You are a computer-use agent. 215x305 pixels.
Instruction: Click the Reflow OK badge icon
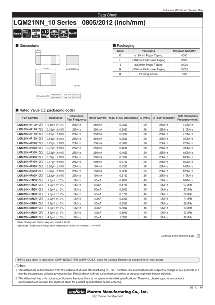tap(54, 33)
